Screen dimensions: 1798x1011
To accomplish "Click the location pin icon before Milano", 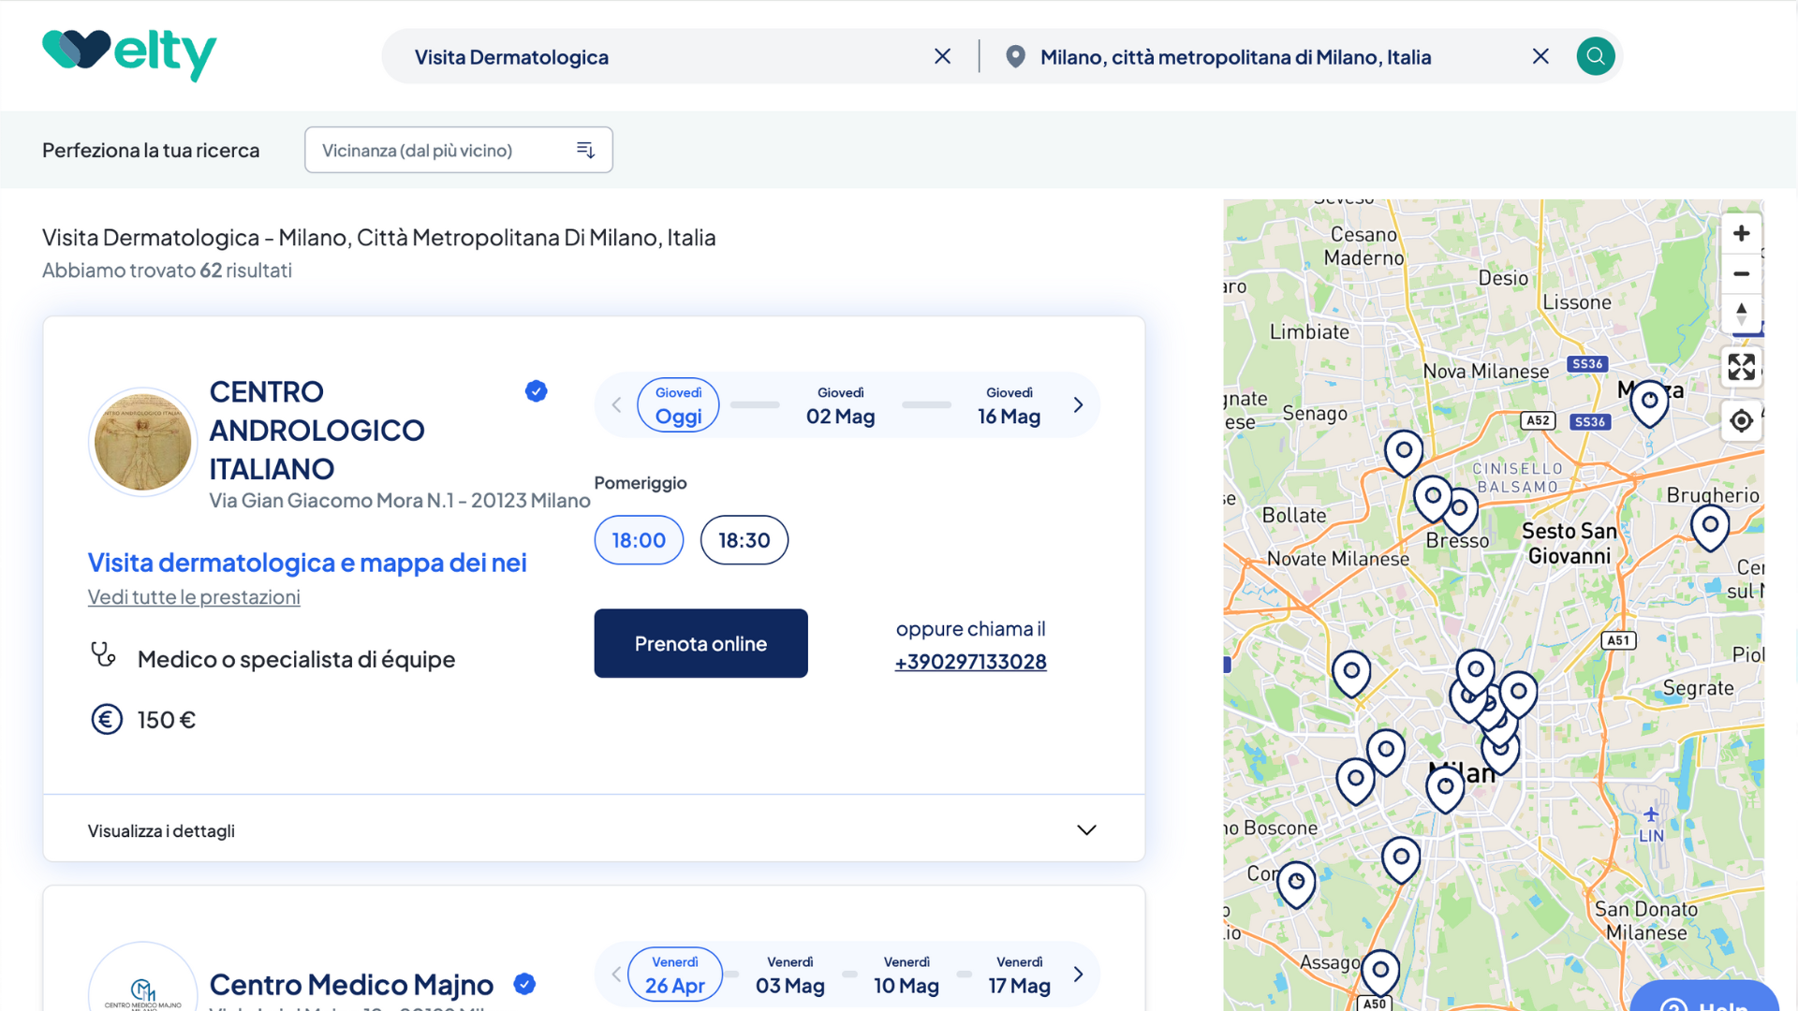I will (1015, 57).
